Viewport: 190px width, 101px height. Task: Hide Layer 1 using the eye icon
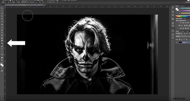coord(177,42)
